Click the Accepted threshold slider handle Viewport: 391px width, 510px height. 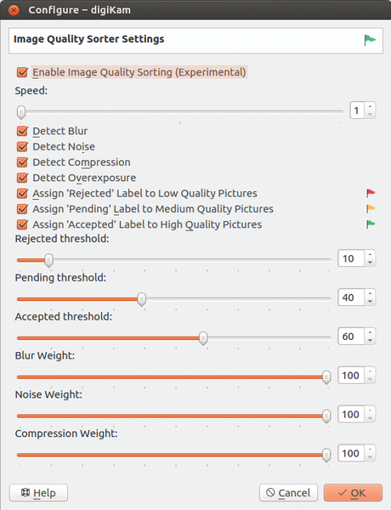(203, 338)
